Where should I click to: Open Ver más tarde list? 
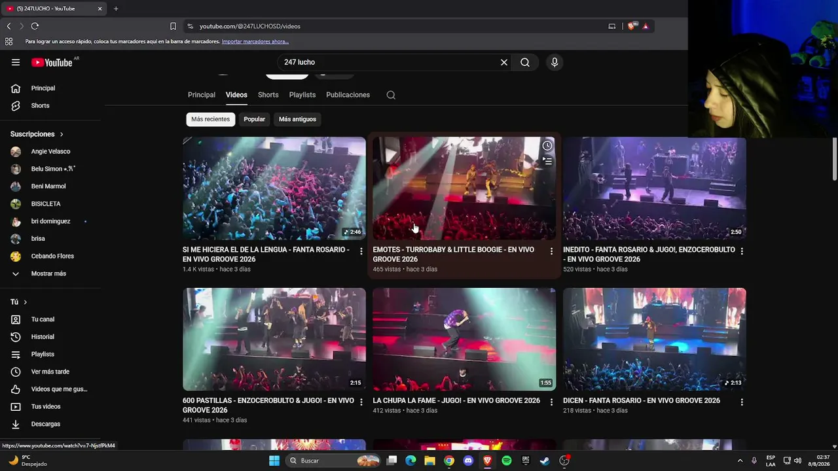tap(50, 372)
